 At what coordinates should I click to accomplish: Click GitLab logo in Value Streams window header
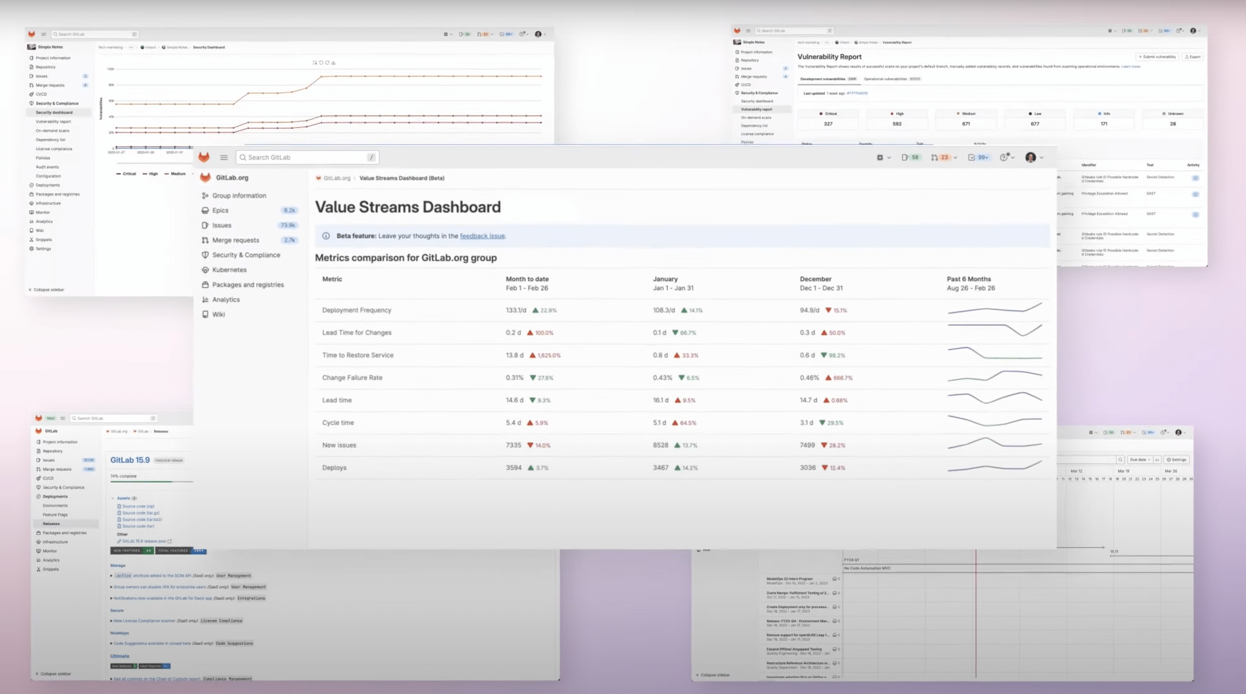pyautogui.click(x=204, y=157)
